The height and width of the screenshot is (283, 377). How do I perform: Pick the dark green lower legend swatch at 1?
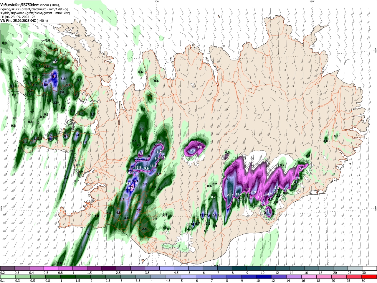tap(68, 277)
